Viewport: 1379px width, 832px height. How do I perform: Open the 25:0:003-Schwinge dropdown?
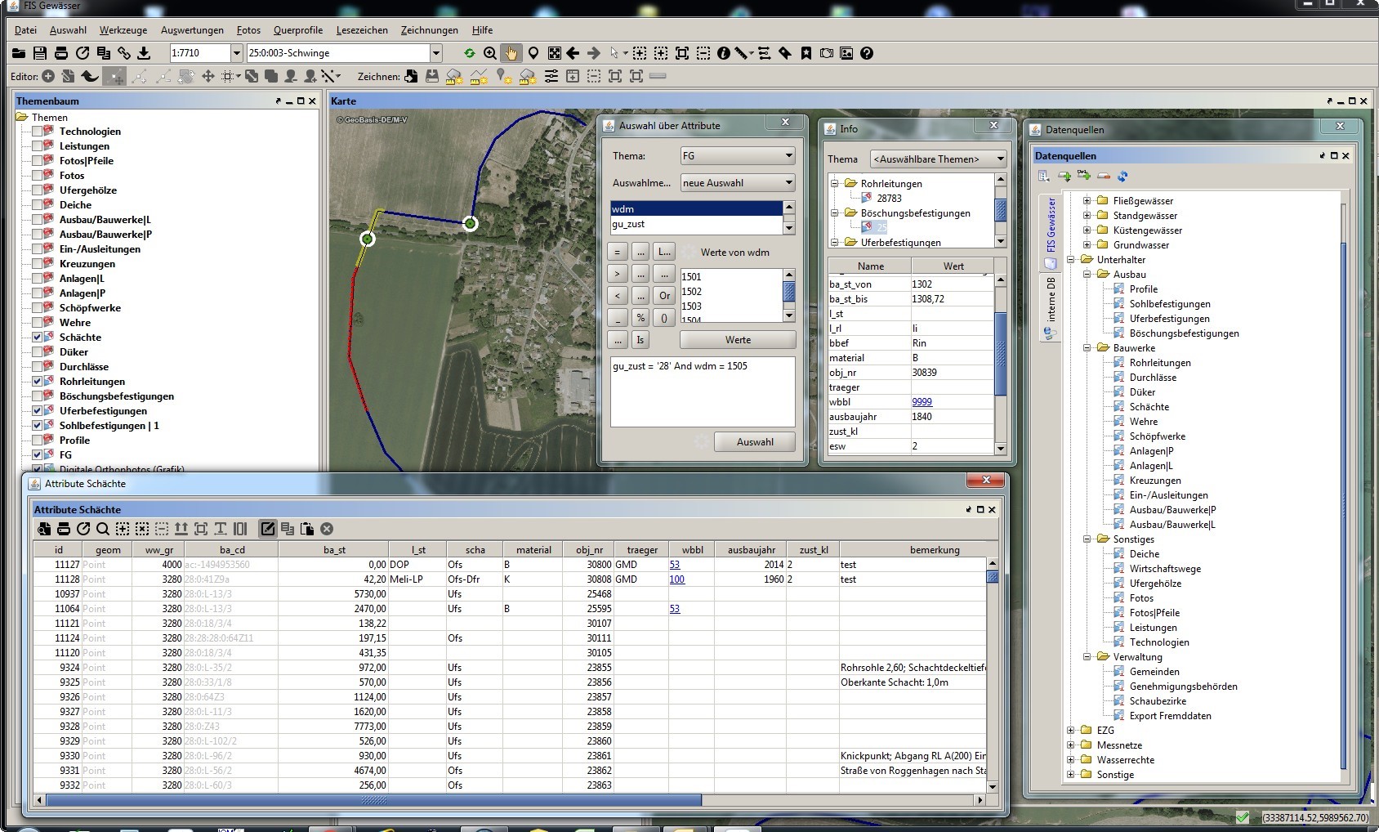(x=435, y=53)
